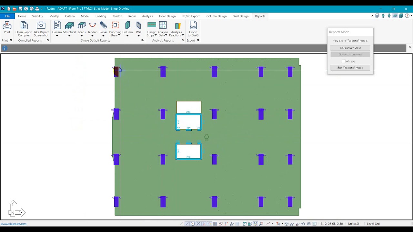Click Exit "Reports" Mode button

(350, 68)
